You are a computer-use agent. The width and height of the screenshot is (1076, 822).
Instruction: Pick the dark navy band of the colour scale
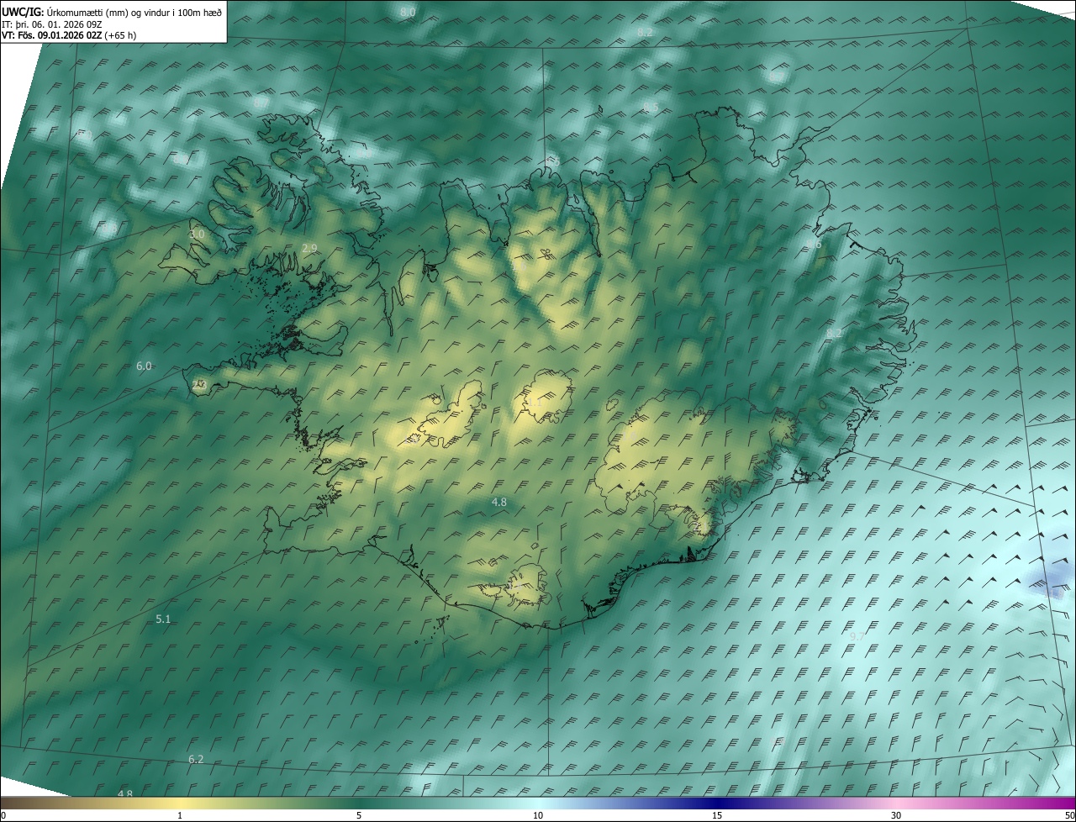tap(717, 804)
